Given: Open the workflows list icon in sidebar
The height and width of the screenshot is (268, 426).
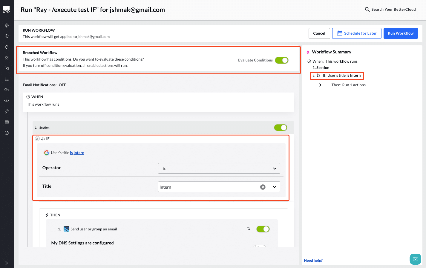Looking at the screenshot, I should (x=7, y=79).
